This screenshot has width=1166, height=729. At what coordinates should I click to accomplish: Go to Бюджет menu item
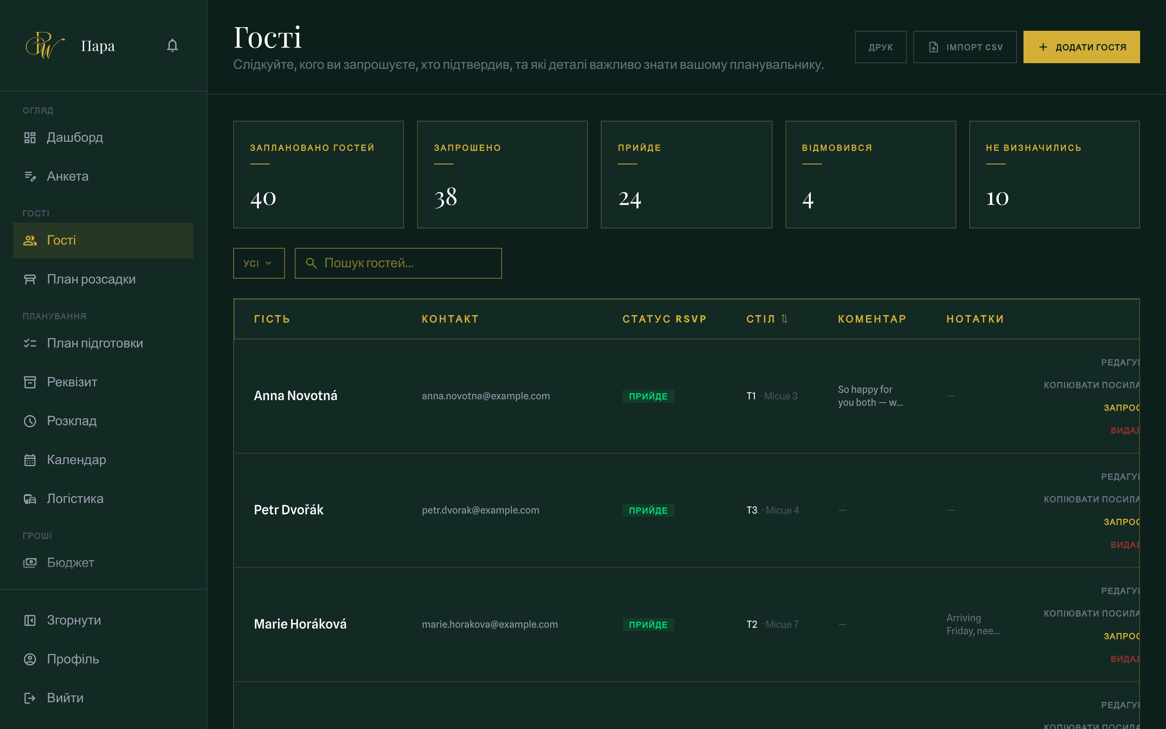click(x=103, y=563)
